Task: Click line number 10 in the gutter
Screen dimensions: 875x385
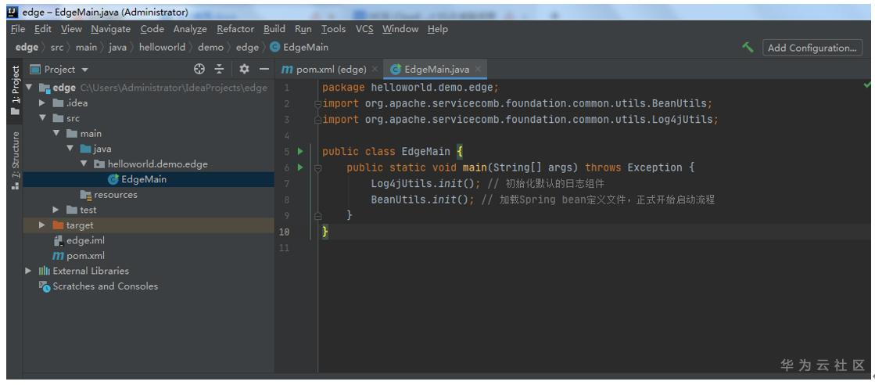Action: [284, 232]
